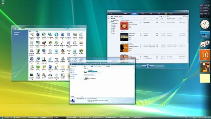Open Windows SideShow control panel icon
The image size is (211, 119).
pos(81,35)
